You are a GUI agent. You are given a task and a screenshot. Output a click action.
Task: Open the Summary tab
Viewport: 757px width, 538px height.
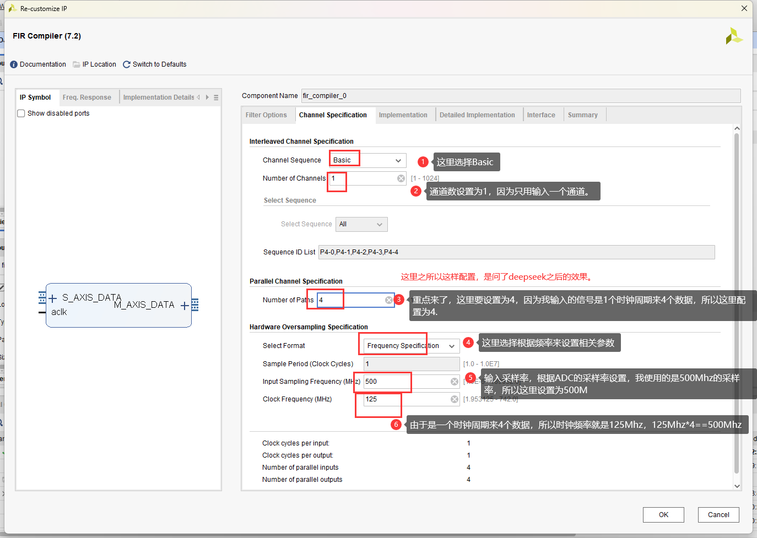tap(583, 115)
